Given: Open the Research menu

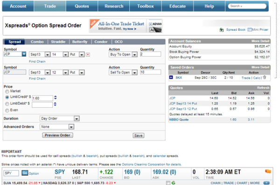Looking at the screenshot, I should 114,6.
